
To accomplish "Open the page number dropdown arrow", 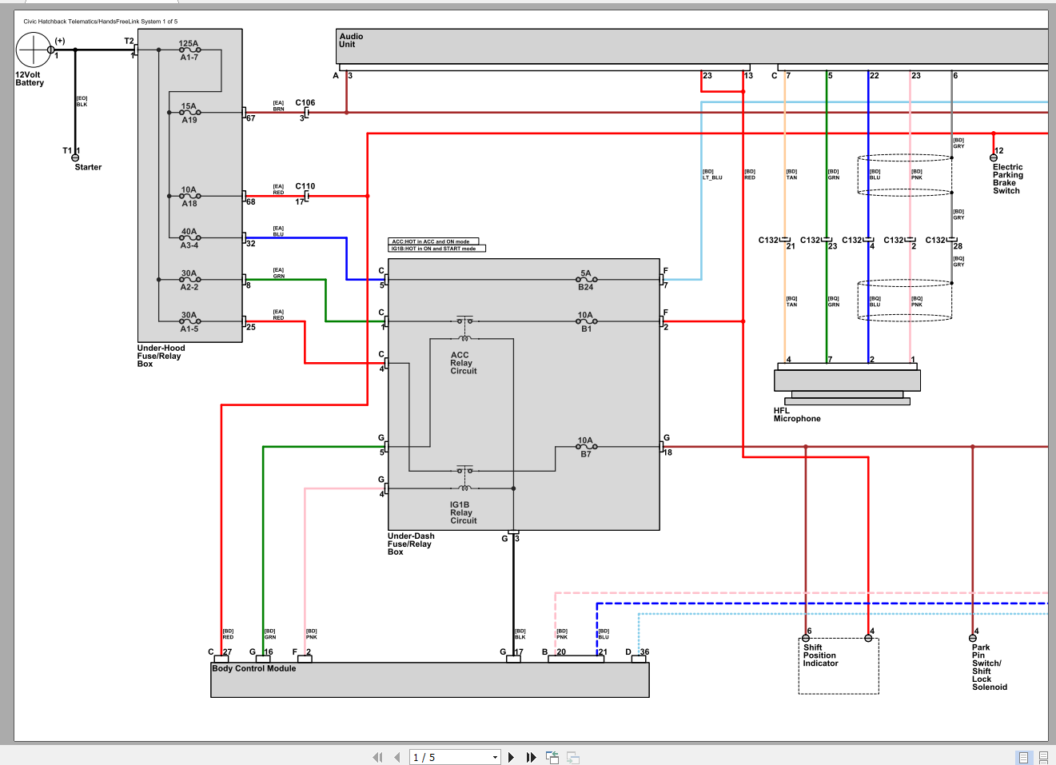I will [x=495, y=757].
